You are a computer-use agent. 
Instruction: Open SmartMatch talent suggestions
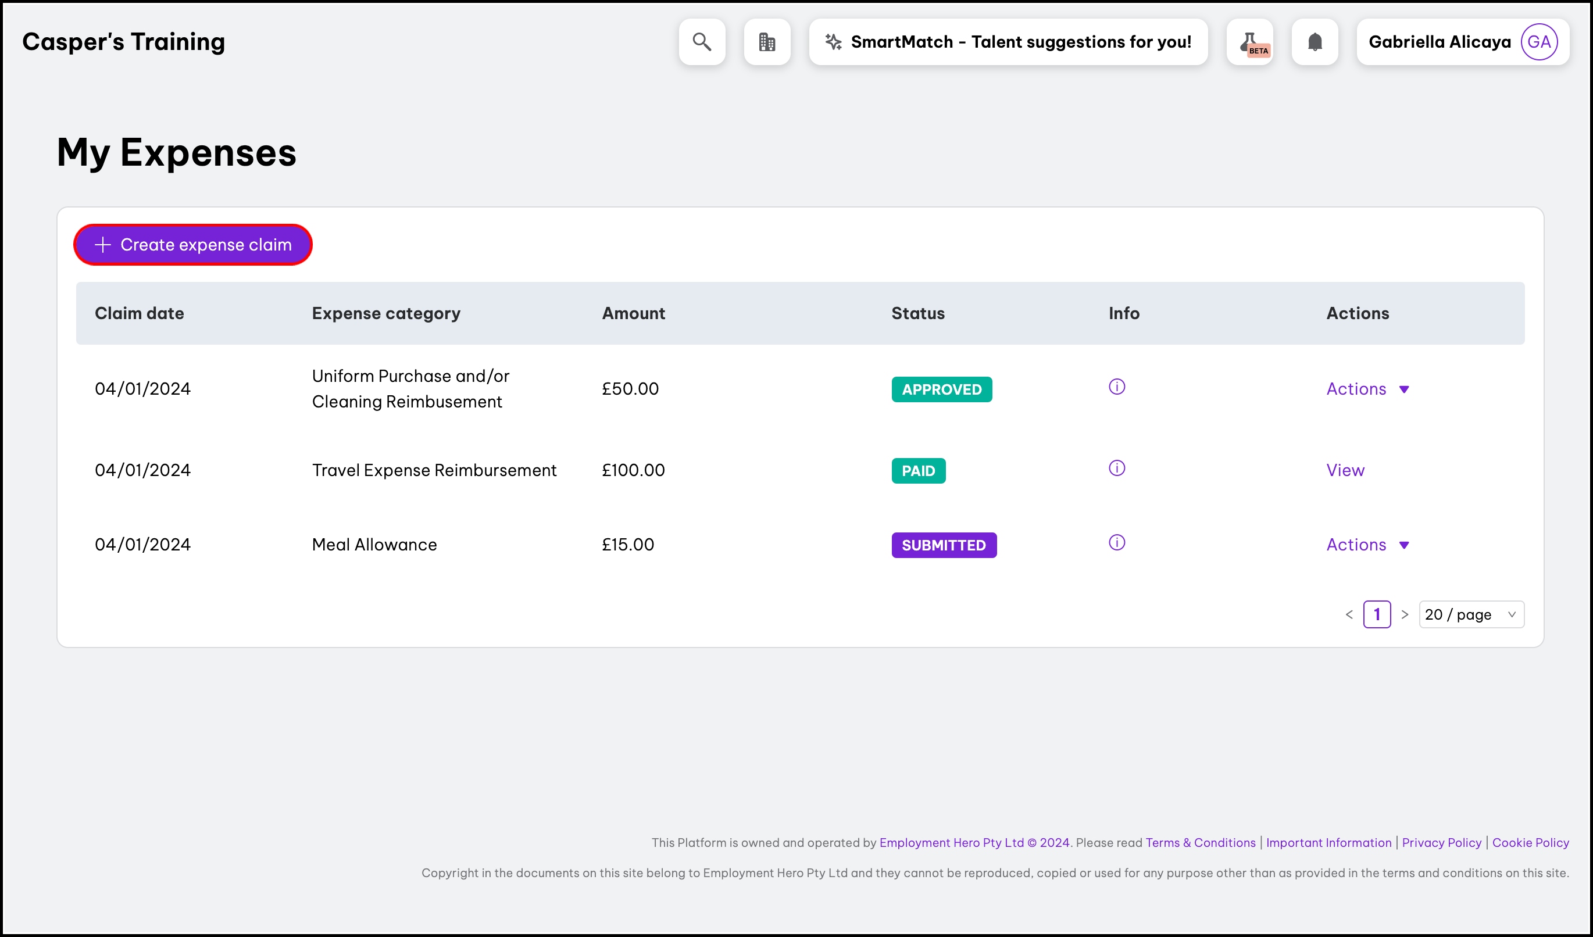[x=1008, y=42]
